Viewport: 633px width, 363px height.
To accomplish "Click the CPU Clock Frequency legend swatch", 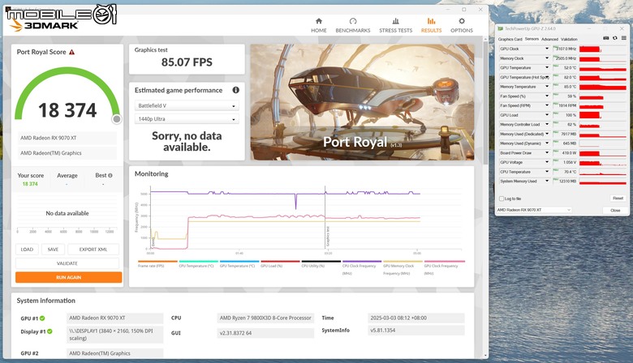I will pos(362,262).
